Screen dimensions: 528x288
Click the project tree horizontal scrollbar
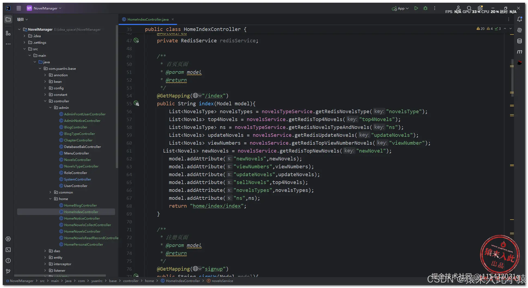coord(60,276)
